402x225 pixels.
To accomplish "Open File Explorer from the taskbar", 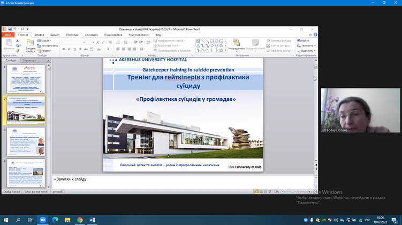I will 67,220.
